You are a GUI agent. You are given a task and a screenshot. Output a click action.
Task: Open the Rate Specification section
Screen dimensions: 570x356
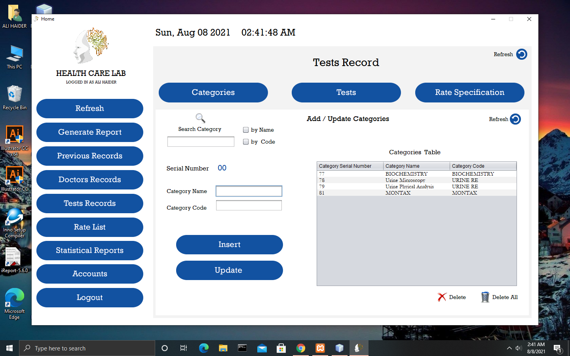469,92
